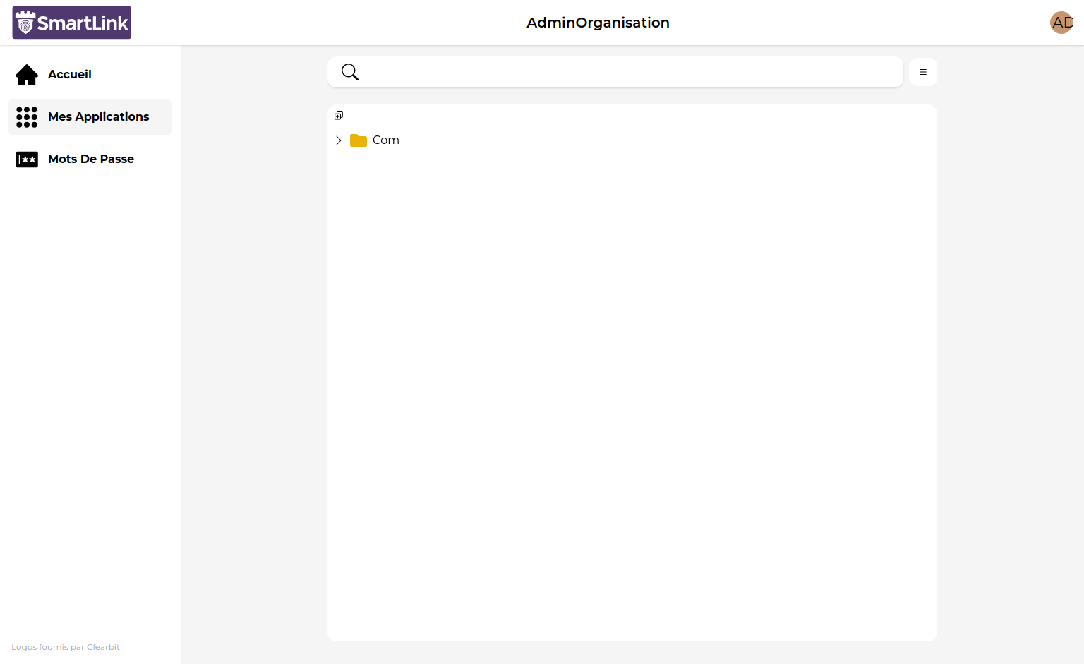Screen dimensions: 1084x664
Task: Click the password asterisk icon in sidebar
Action: 27,159
